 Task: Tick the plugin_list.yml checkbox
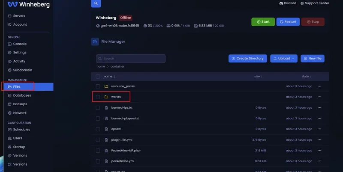tap(98, 140)
